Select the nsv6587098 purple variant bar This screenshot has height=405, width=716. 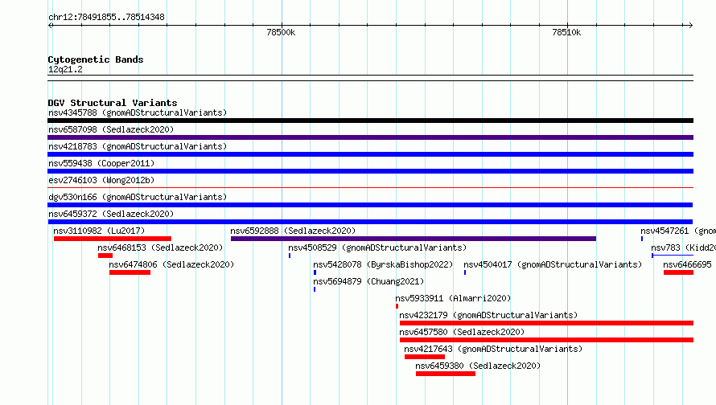click(370, 137)
